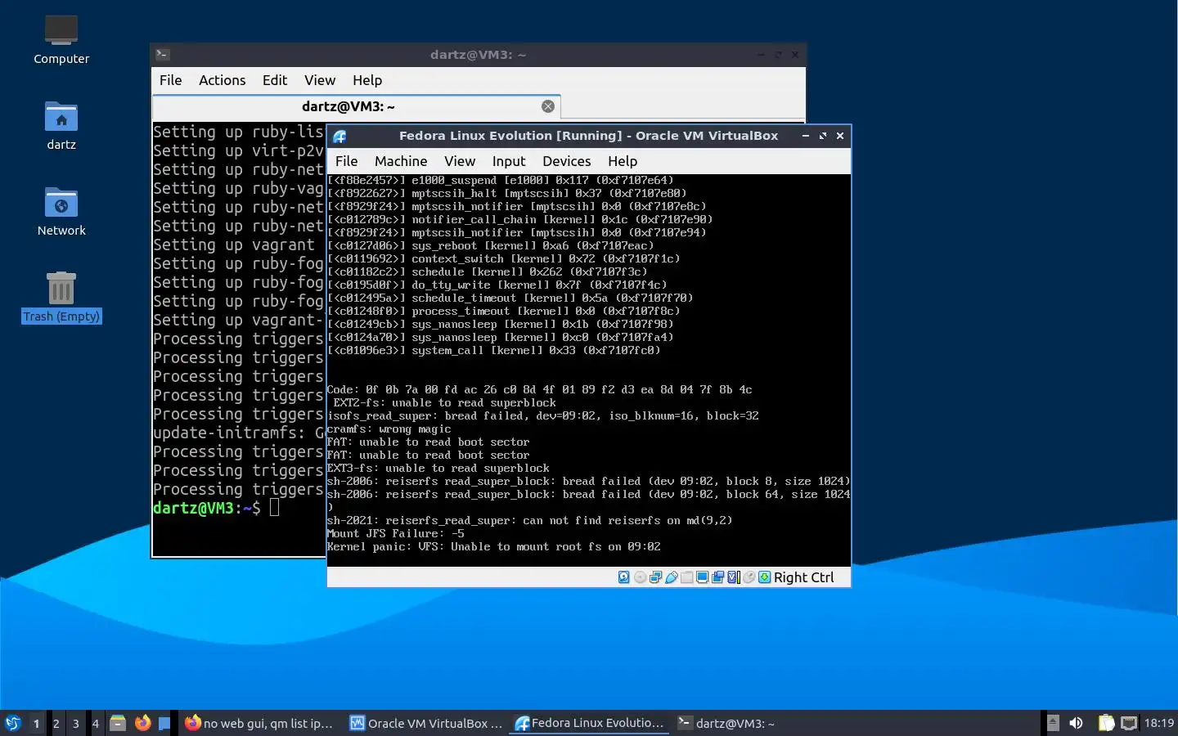
Task: Click the show desktop icon in taskbar
Action: coord(164,723)
